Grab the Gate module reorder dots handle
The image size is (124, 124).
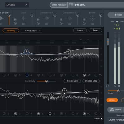tap(24, 24)
